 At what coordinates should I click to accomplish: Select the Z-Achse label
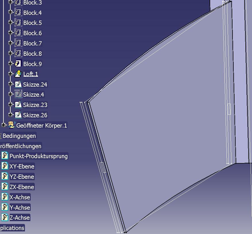coord(20,218)
